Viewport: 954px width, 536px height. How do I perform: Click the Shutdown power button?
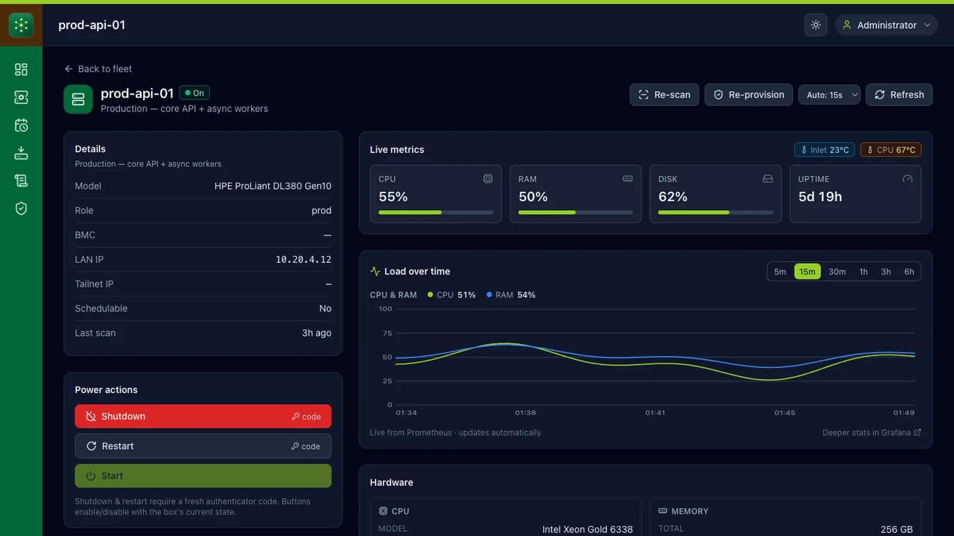(x=203, y=416)
